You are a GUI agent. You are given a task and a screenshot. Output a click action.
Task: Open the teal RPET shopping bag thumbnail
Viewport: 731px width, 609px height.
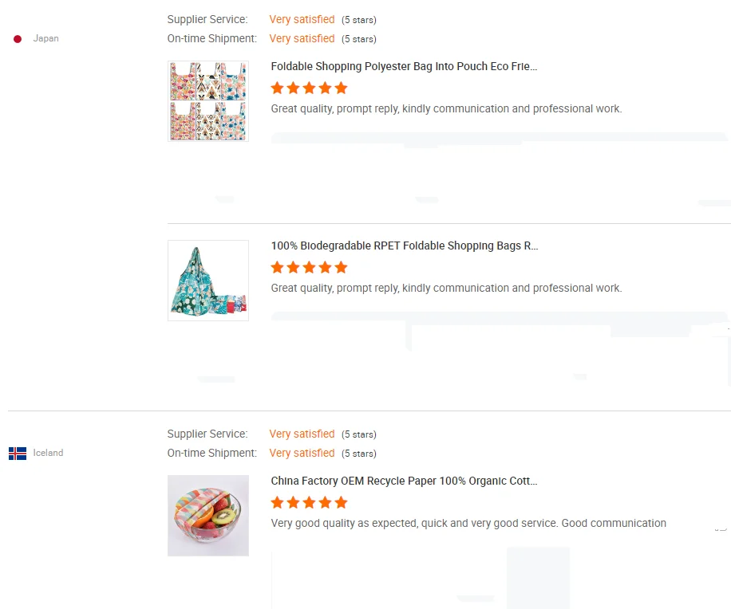tap(208, 281)
